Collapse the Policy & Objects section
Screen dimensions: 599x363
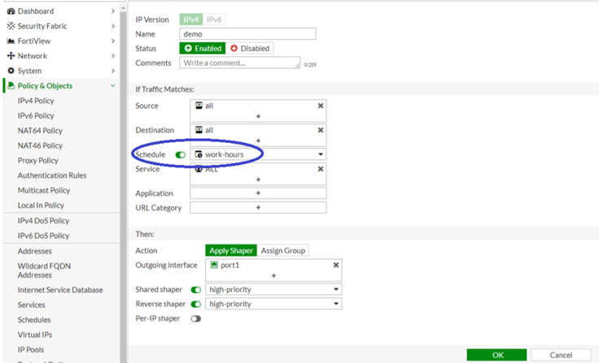(x=112, y=85)
